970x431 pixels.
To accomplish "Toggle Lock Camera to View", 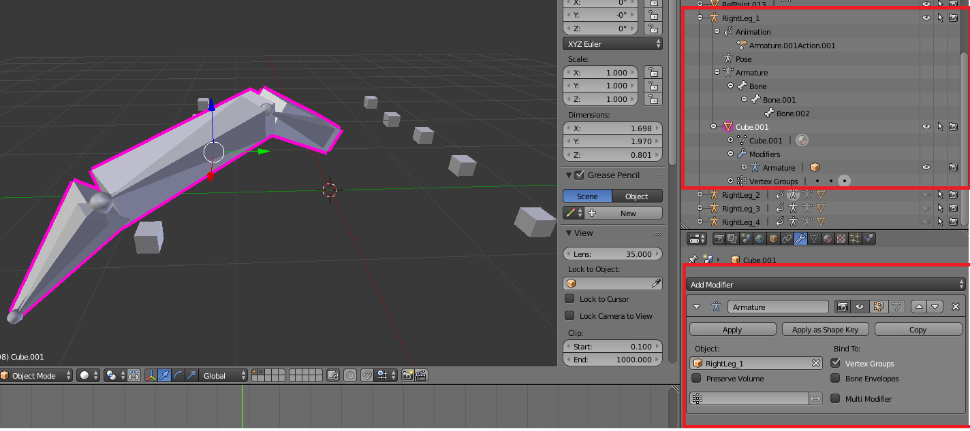I will tap(569, 315).
